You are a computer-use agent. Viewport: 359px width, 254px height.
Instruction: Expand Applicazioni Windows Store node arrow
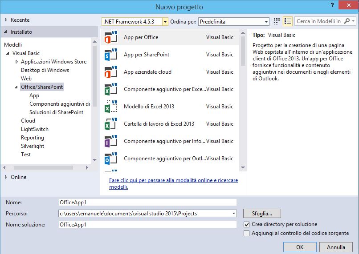(16, 62)
